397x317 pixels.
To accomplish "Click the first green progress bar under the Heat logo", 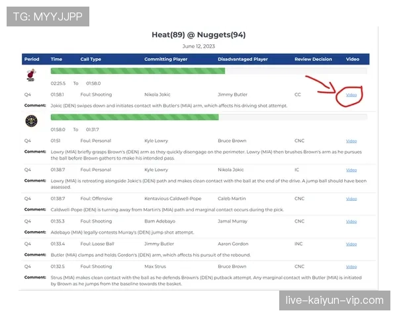I will [138, 71].
